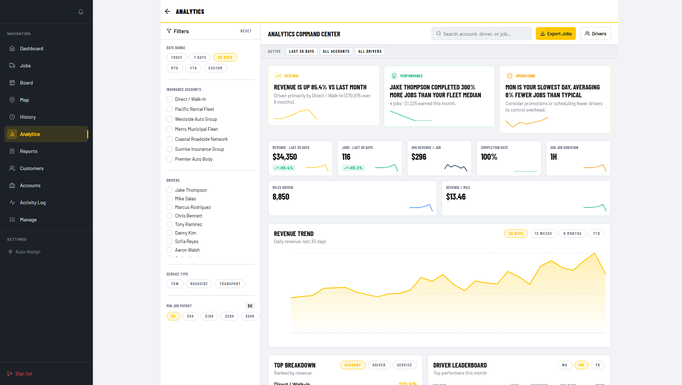Tick the Pacific Rental Fleet checkbox
The height and width of the screenshot is (385, 682).
click(169, 109)
